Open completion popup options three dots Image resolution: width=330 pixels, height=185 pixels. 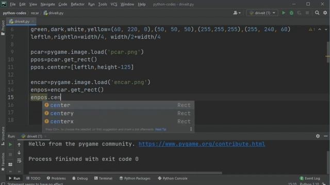point(191,129)
